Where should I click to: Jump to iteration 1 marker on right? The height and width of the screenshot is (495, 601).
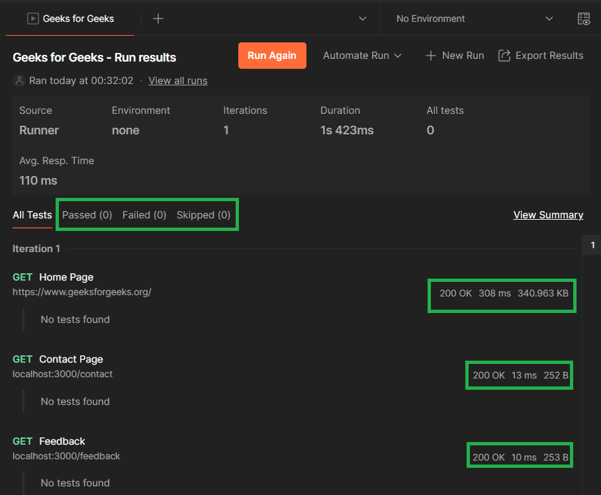point(592,245)
